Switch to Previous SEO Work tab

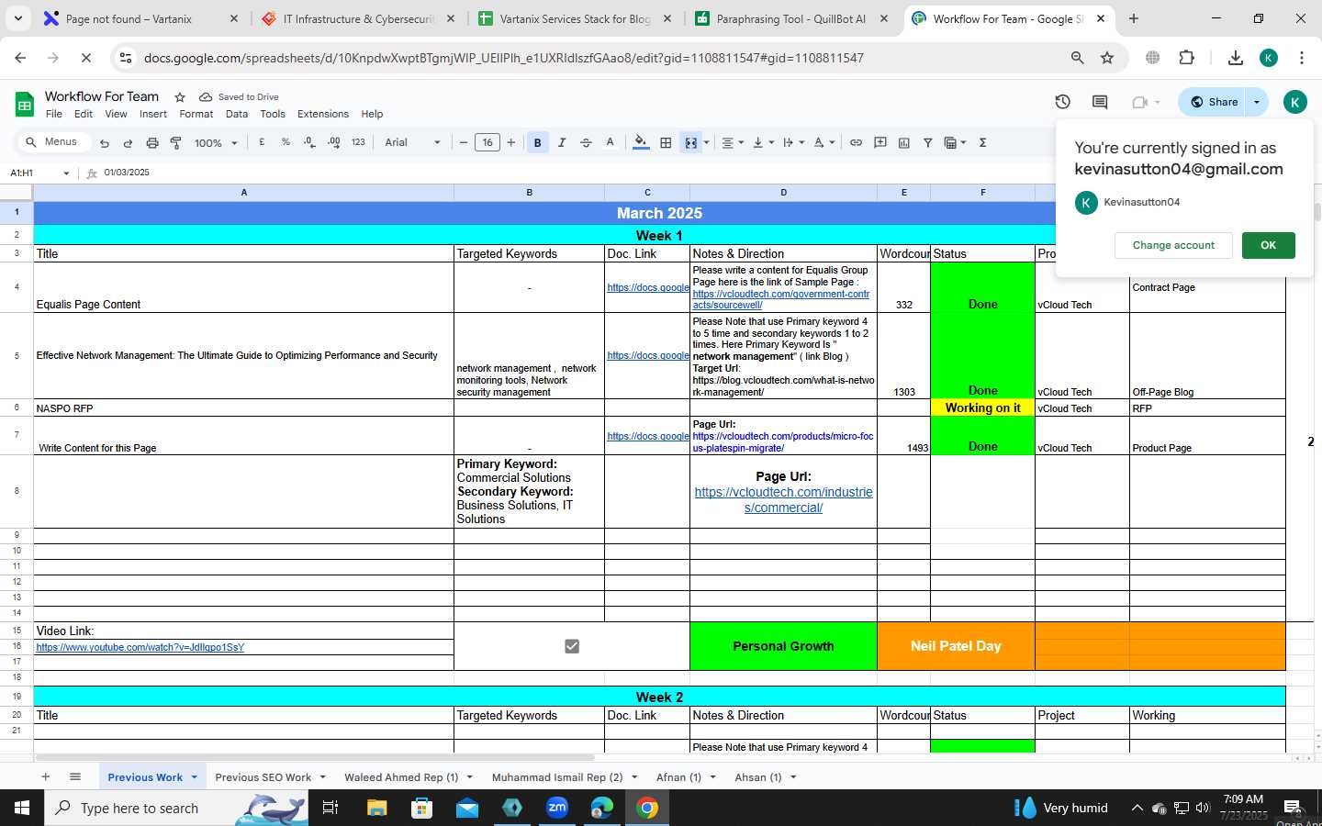click(x=263, y=777)
